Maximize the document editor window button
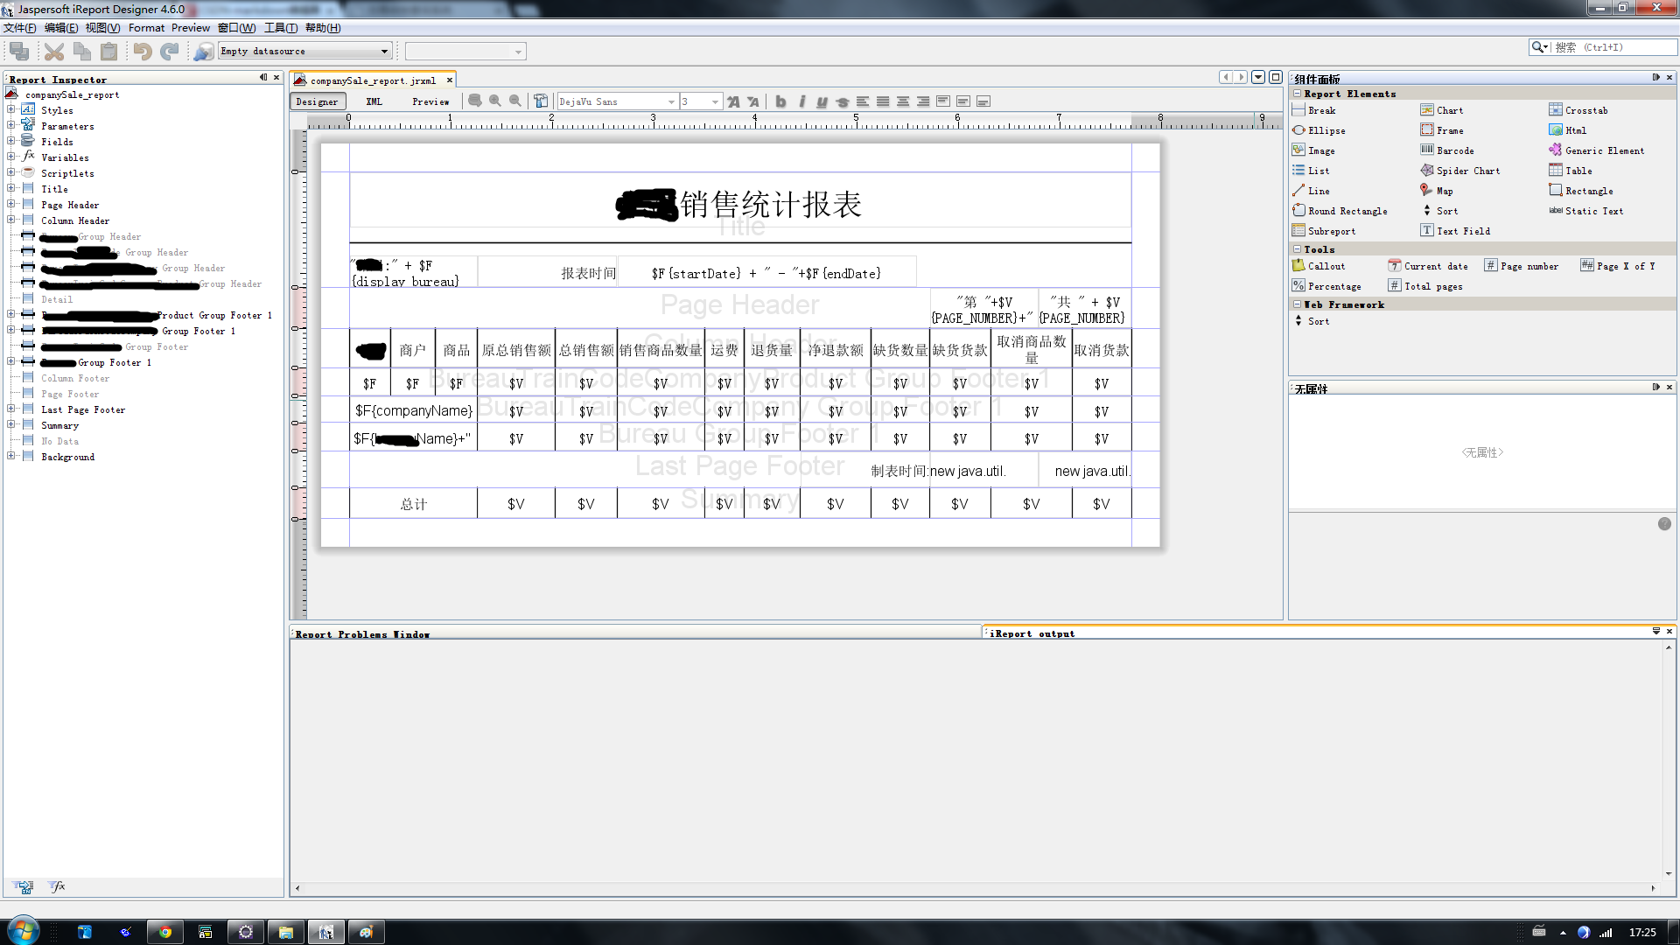Viewport: 1680px width, 945px height. click(x=1276, y=77)
